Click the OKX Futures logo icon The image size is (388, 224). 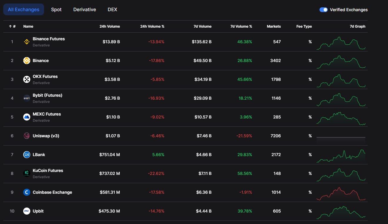pos(27,79)
